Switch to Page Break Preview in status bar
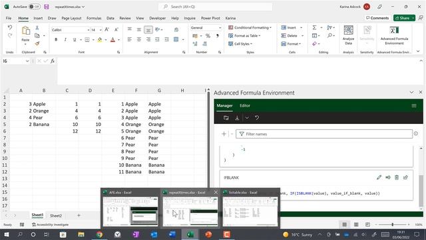This screenshot has height=240, width=426. pos(367,225)
